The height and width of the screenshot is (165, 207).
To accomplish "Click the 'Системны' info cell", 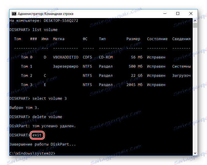I will pyautogui.click(x=181, y=66).
